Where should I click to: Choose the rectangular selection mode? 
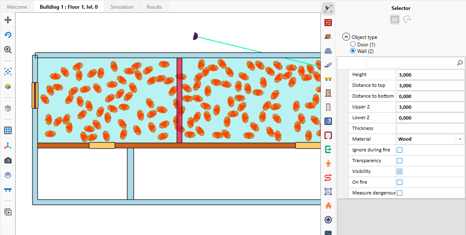[x=395, y=19]
